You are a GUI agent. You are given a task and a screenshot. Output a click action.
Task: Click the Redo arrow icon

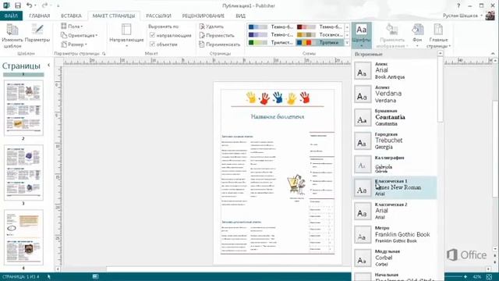coord(44,5)
